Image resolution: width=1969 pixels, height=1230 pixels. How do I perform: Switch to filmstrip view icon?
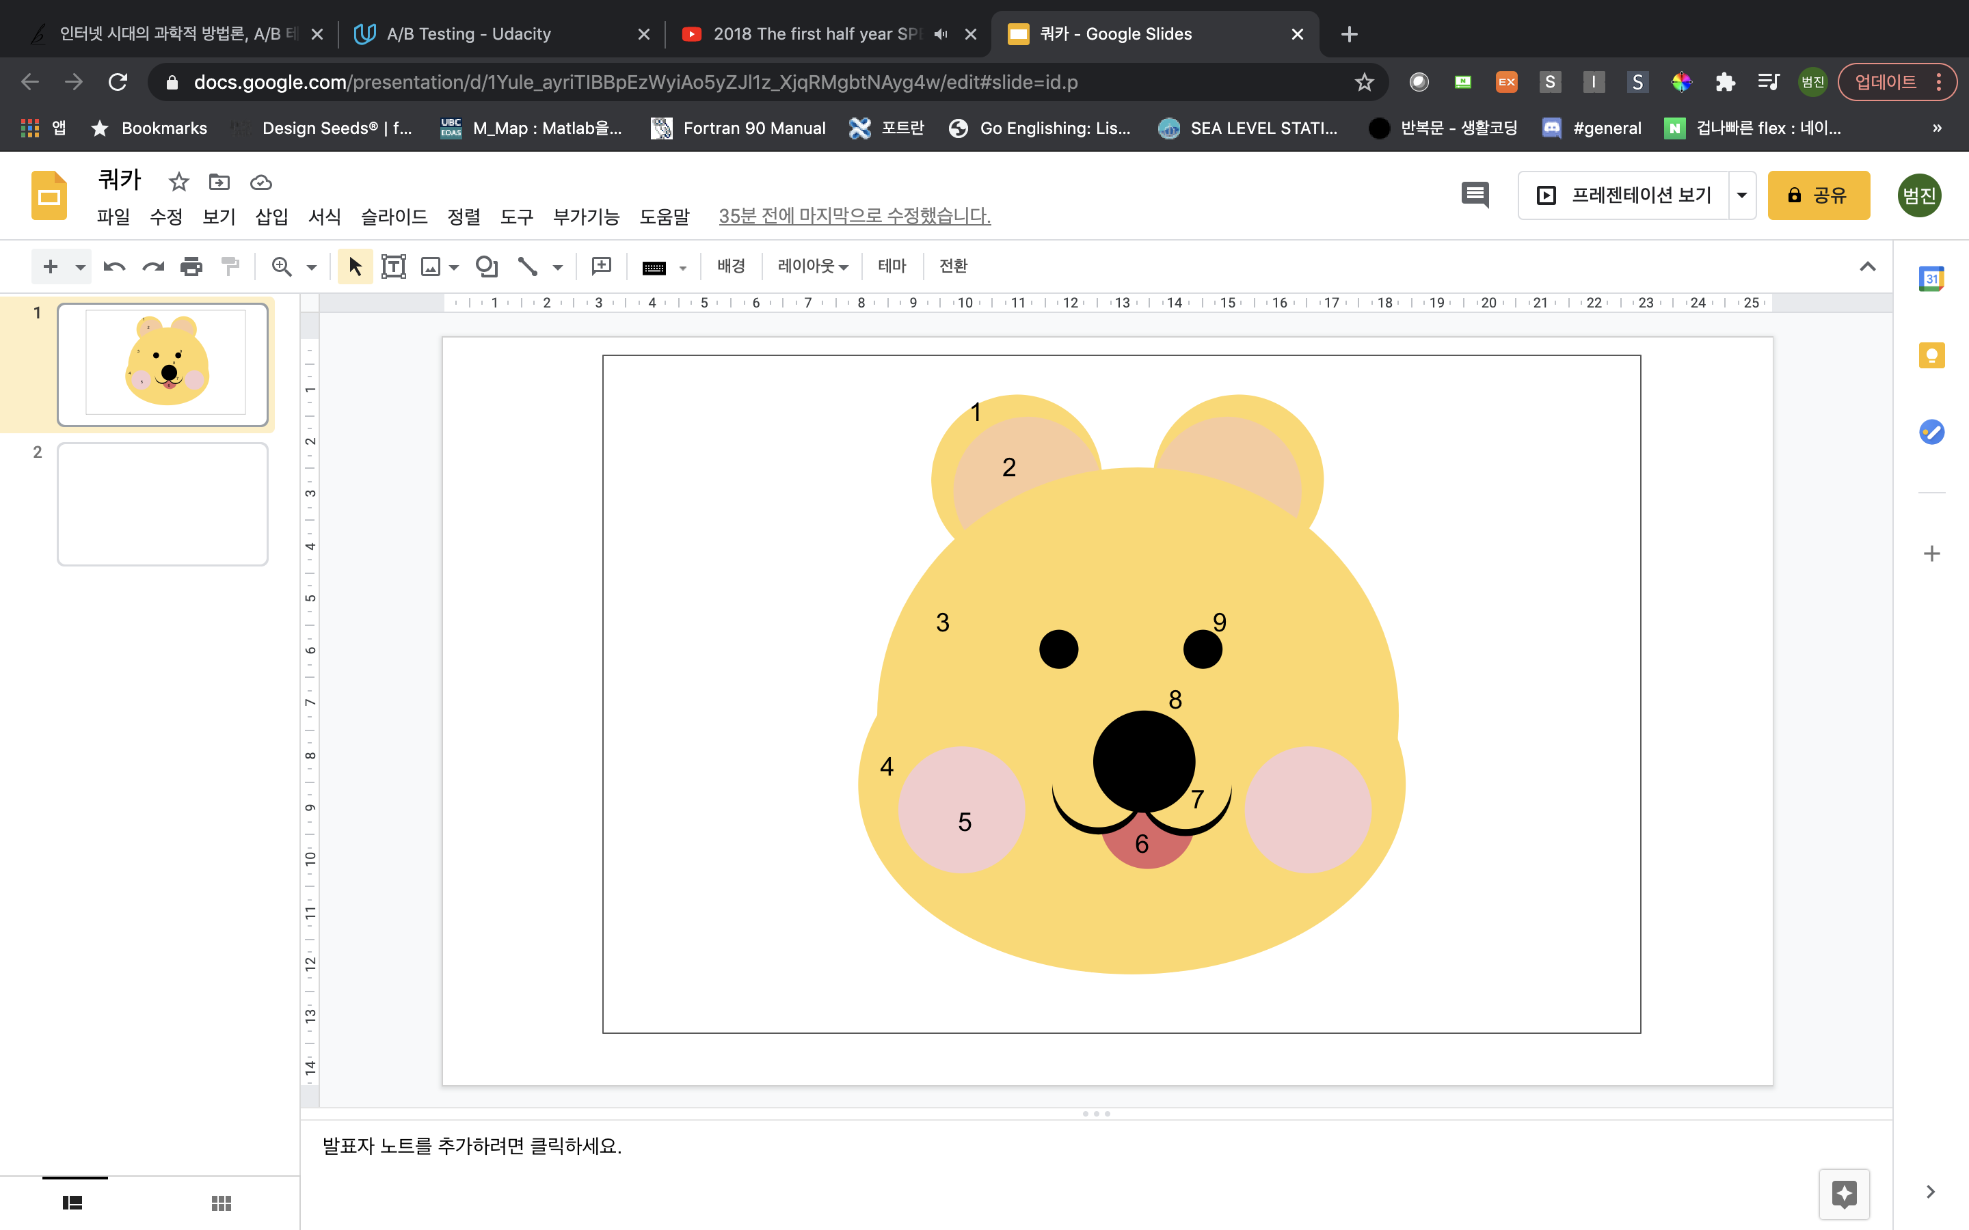coord(72,1203)
